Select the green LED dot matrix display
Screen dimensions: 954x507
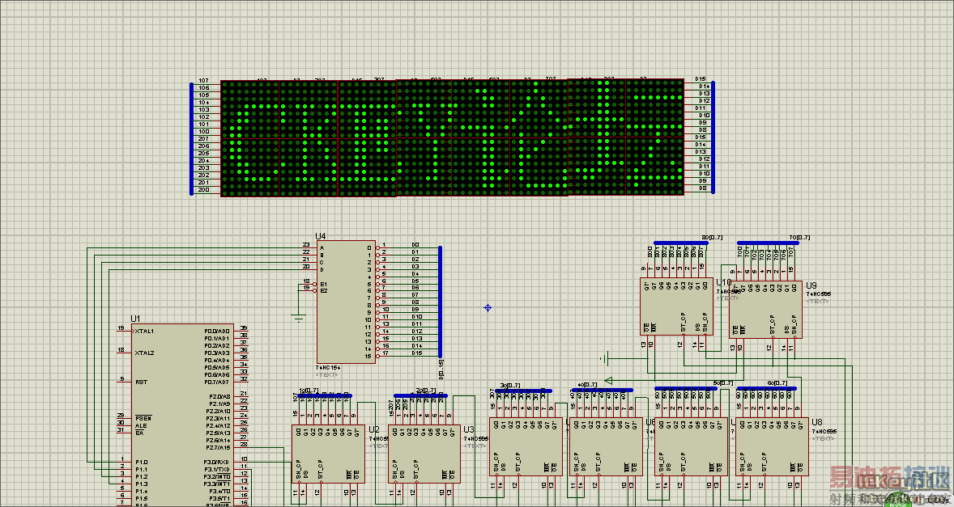pyautogui.click(x=452, y=137)
